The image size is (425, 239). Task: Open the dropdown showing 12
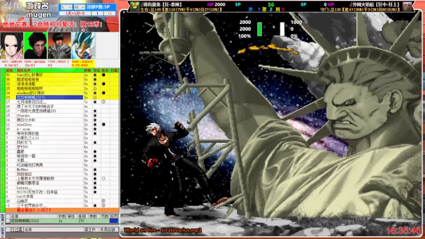pyautogui.click(x=79, y=7)
